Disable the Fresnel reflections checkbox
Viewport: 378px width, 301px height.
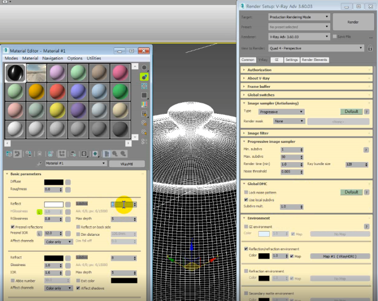click(x=12, y=227)
